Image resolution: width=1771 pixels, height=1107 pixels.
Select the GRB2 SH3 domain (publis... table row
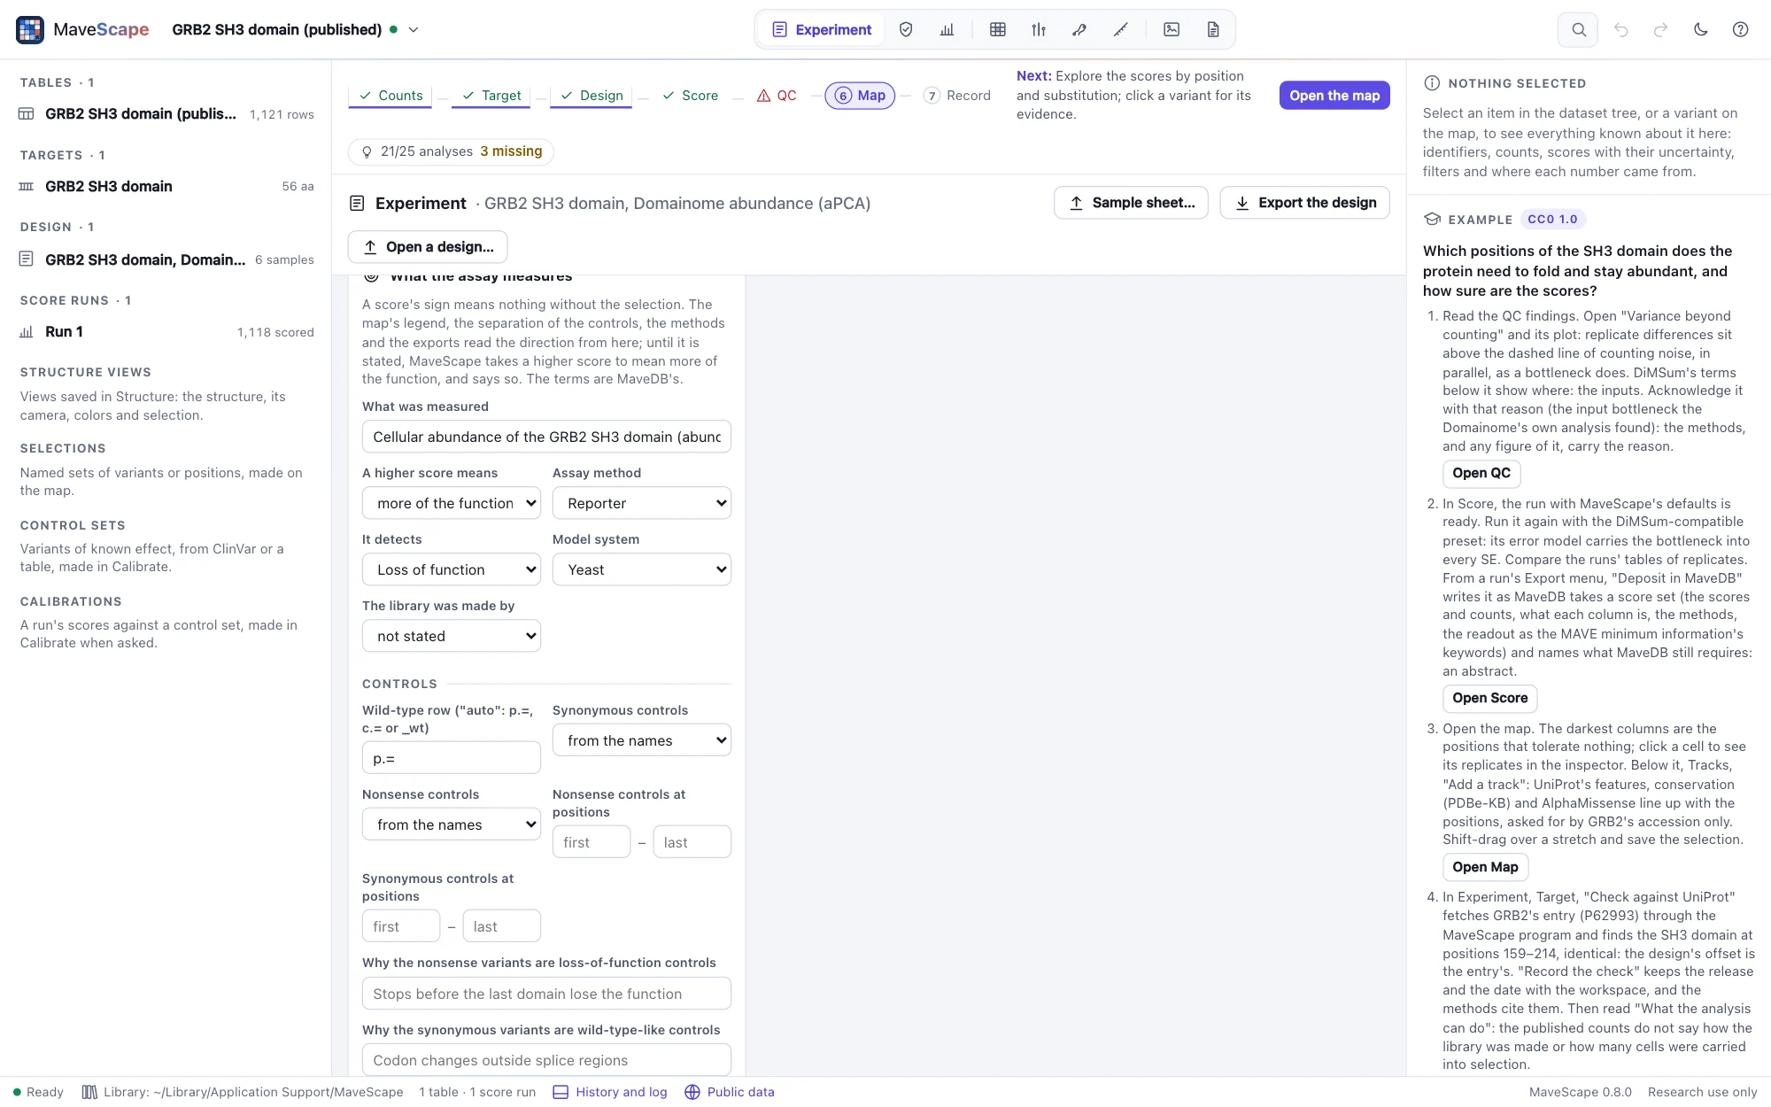[x=166, y=114]
